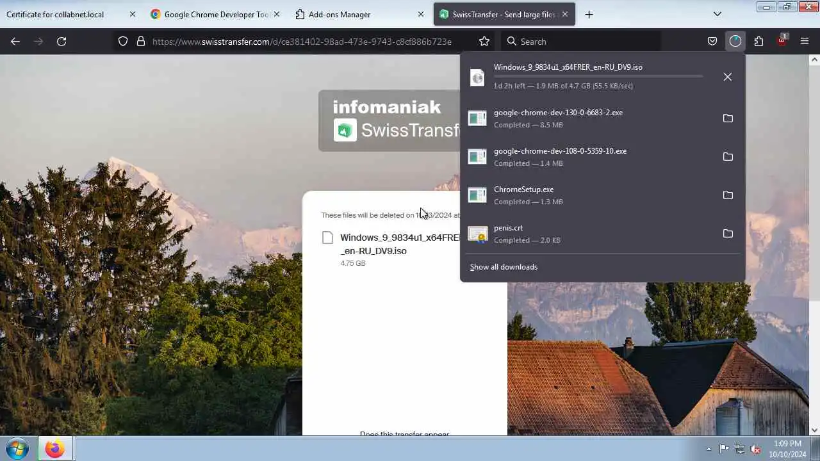
Task: Open the list all tabs dropdown
Action: point(717,14)
